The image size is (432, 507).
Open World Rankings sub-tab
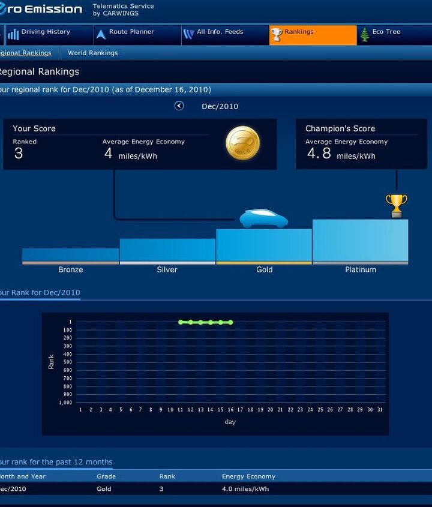[92, 53]
